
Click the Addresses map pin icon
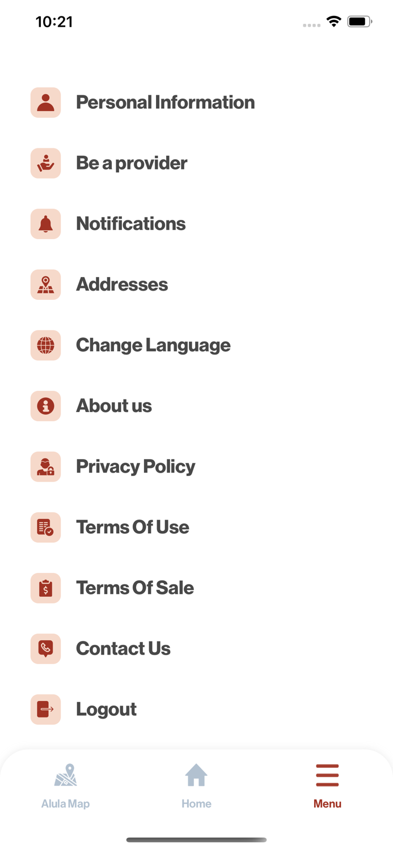point(45,284)
